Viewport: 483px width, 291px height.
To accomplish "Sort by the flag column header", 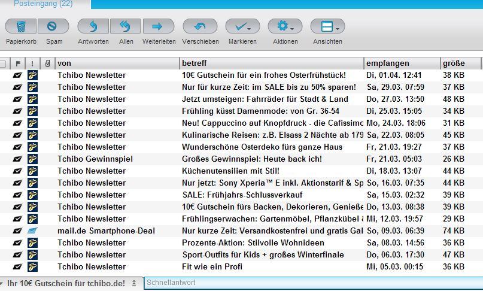I will click(18, 63).
